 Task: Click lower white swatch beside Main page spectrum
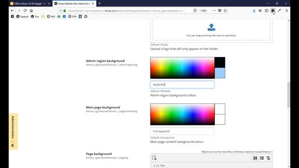(220, 119)
